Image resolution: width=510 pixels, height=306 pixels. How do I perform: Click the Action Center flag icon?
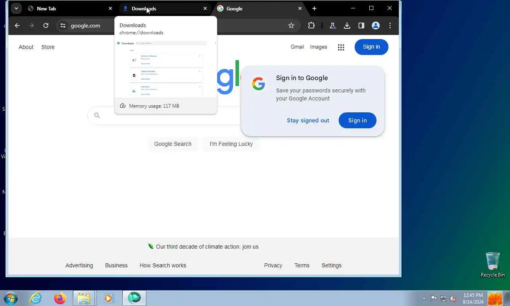(x=434, y=298)
